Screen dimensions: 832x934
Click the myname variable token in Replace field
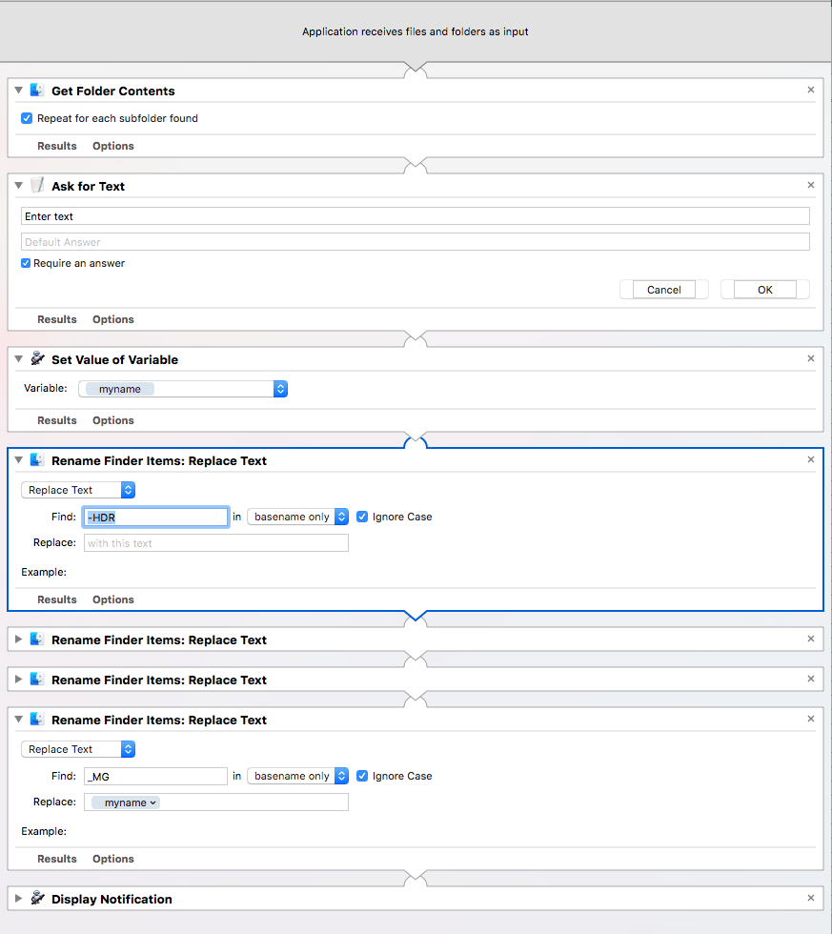click(x=126, y=802)
